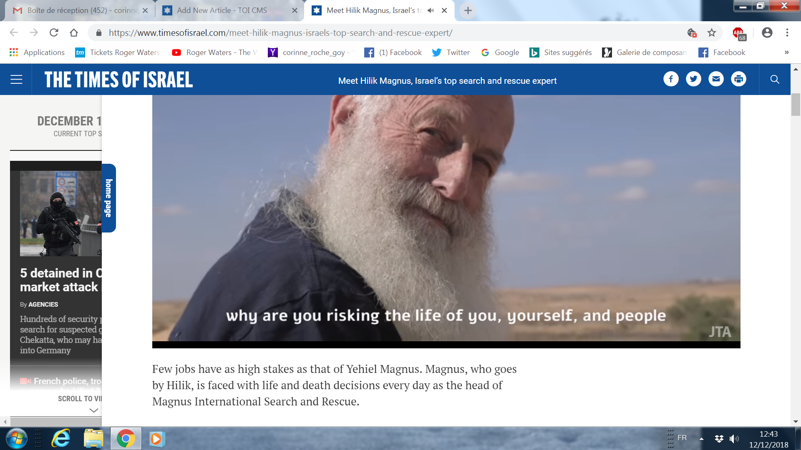Screen dimensions: 801x450
Task: Open the Google bookmark
Action: tap(500, 52)
